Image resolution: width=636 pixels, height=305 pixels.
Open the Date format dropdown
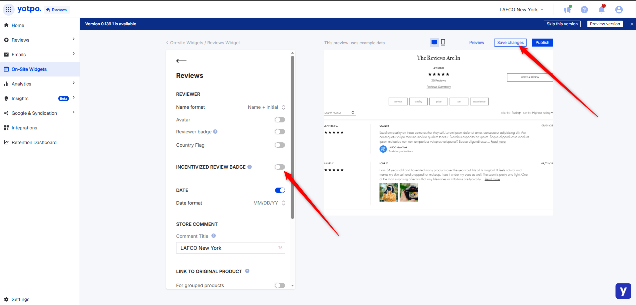[x=269, y=203]
